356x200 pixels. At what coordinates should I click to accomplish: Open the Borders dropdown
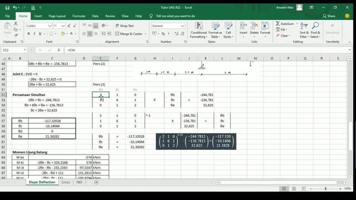tap(56, 34)
